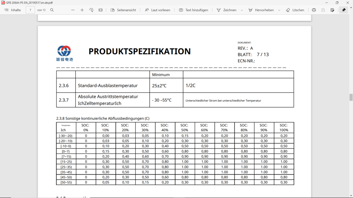Click the save-as icon
353x198 pixels.
point(332,10)
